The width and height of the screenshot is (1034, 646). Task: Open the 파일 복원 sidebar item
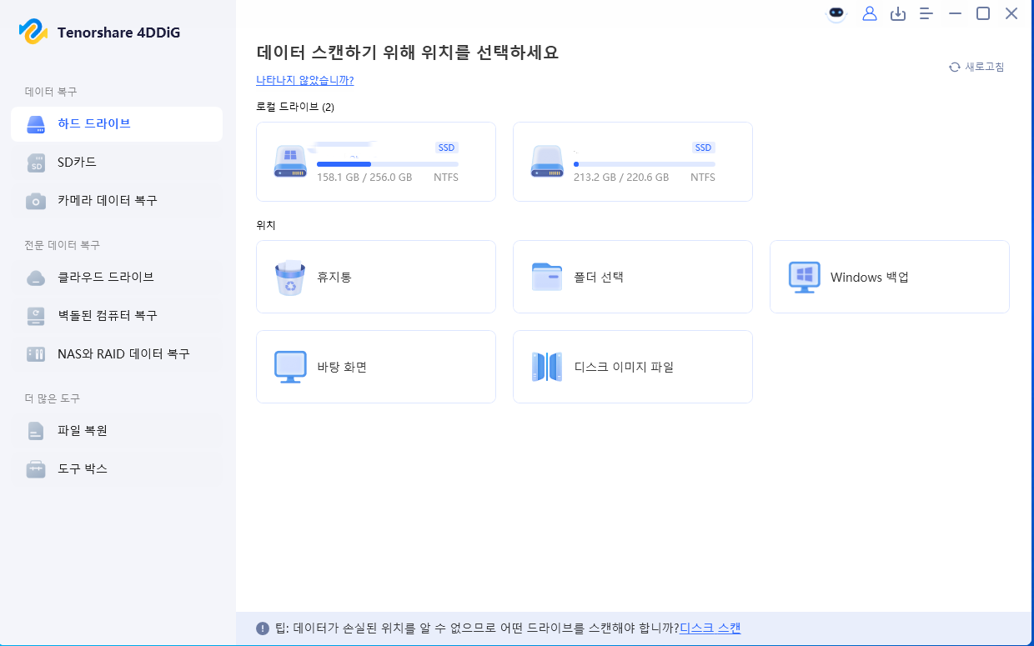click(x=117, y=431)
